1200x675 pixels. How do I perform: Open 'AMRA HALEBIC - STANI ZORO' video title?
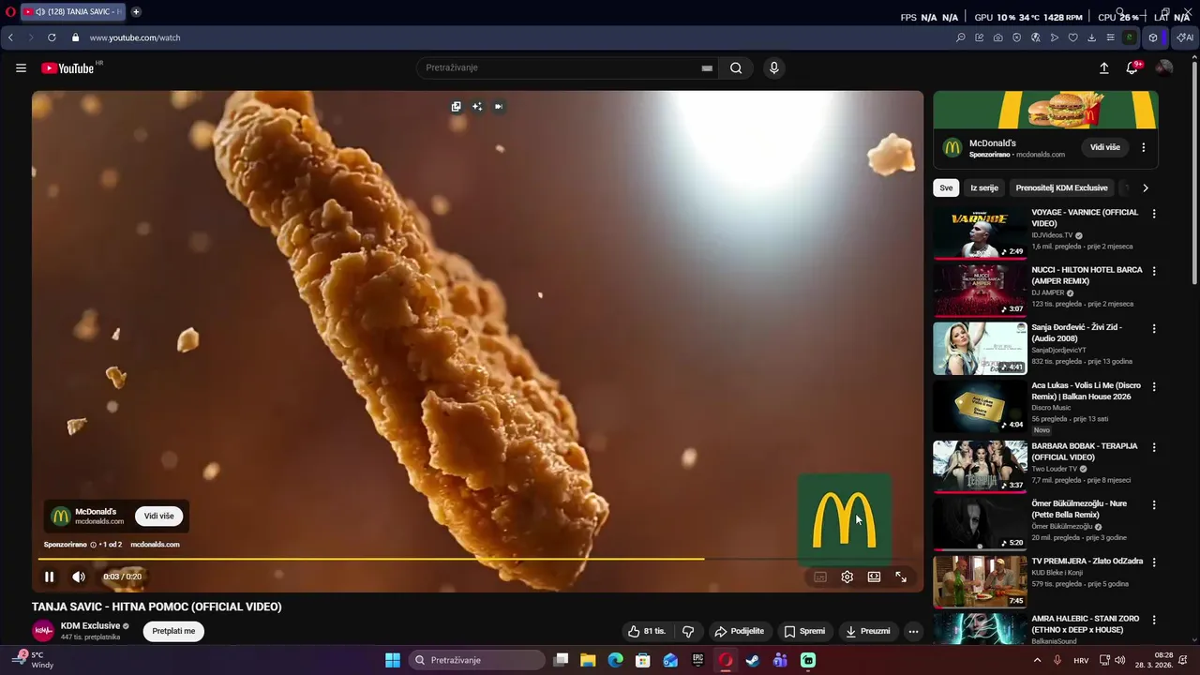coord(1086,624)
